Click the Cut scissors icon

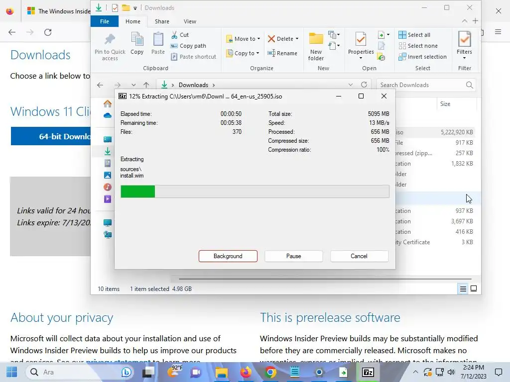pyautogui.click(x=174, y=35)
